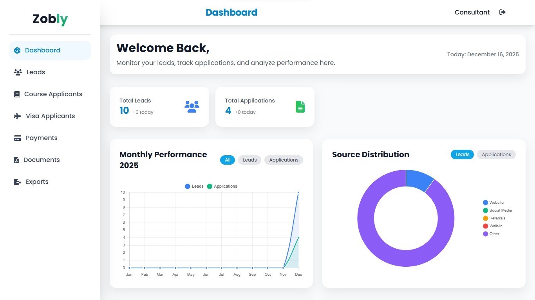The image size is (535, 300).
Task: Click the Documents PDF file icon
Action: pyautogui.click(x=16, y=160)
